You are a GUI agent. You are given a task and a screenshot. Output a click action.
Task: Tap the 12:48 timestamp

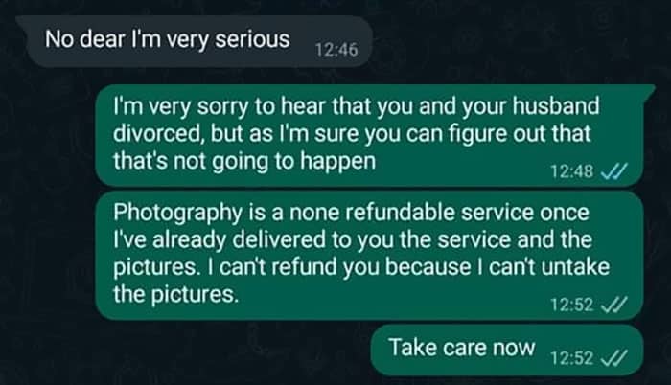pyautogui.click(x=571, y=172)
